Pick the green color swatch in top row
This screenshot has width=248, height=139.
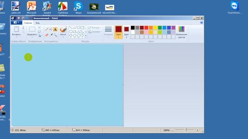pos(160,28)
